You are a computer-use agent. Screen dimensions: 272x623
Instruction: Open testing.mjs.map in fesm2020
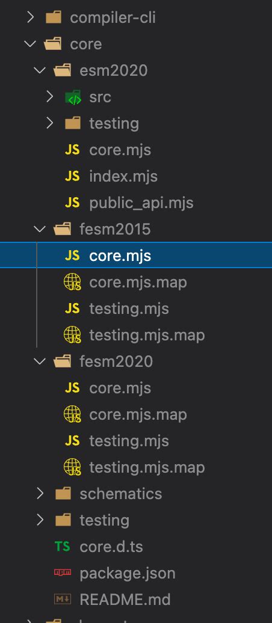147,467
